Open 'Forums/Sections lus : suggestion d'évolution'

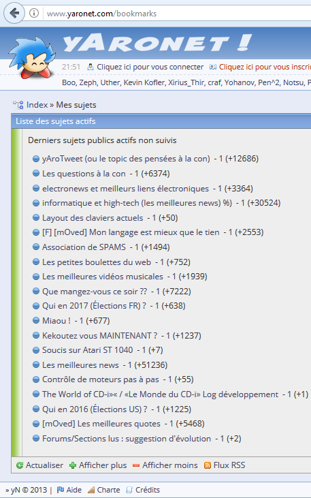(x=127, y=438)
